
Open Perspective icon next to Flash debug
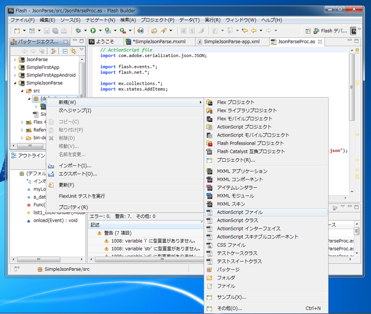tap(308, 31)
